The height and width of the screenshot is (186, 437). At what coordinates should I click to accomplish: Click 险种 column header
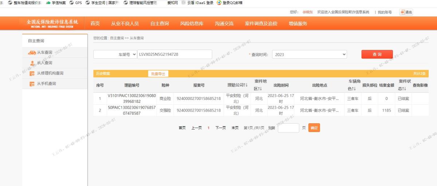pyautogui.click(x=165, y=85)
